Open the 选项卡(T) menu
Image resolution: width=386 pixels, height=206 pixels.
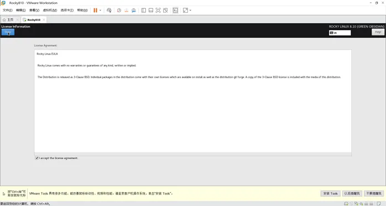(x=67, y=10)
